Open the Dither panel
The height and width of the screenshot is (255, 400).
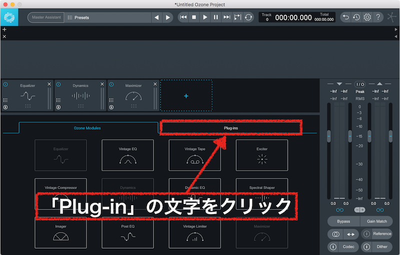coord(382,247)
